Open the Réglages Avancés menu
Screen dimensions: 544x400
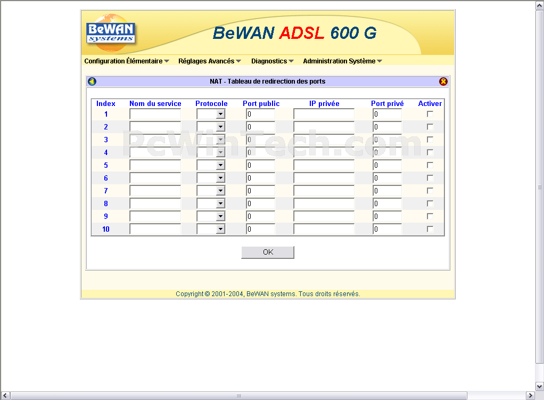(210, 61)
